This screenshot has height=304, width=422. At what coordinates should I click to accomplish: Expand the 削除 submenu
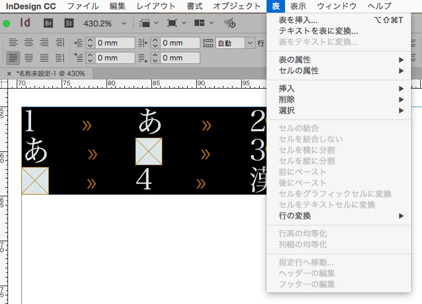click(339, 100)
